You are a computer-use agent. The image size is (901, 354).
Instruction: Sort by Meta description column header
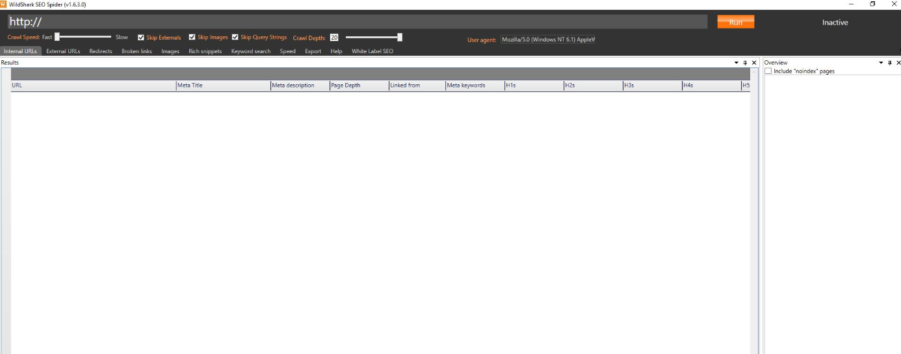pyautogui.click(x=300, y=86)
